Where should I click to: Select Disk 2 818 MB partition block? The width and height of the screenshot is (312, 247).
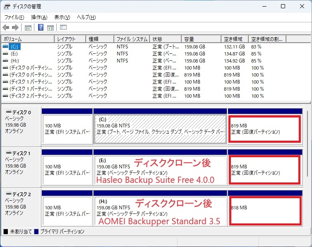coord(265,211)
